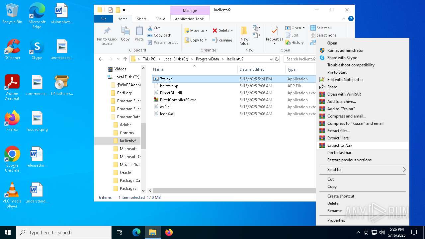
Task: Click Paste shortcut in ribbon
Action: coord(163,42)
